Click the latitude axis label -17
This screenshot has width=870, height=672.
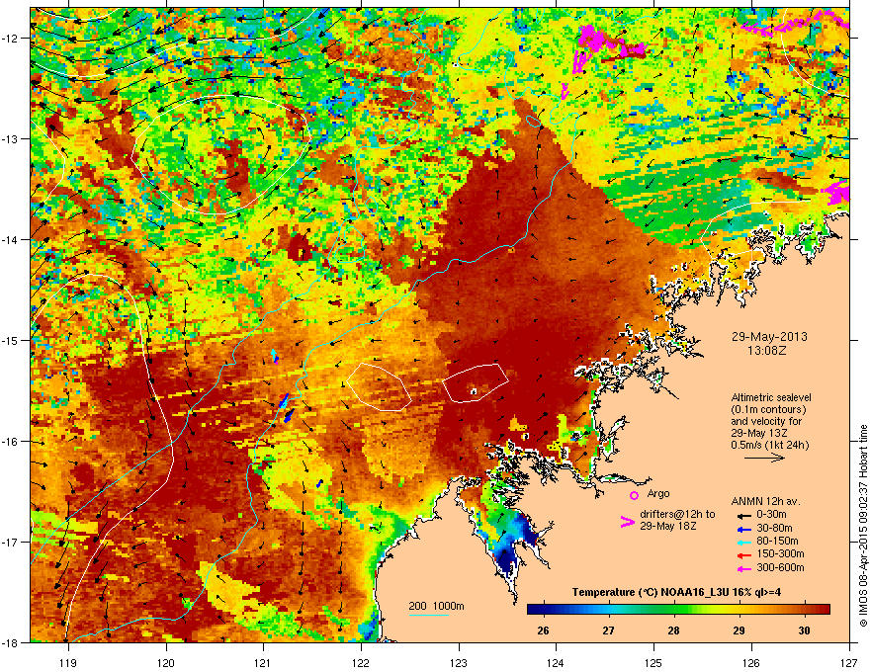(11, 542)
